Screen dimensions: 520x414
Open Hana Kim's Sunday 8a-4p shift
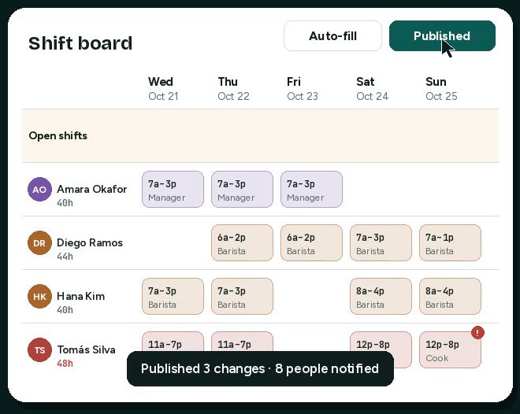coord(450,297)
